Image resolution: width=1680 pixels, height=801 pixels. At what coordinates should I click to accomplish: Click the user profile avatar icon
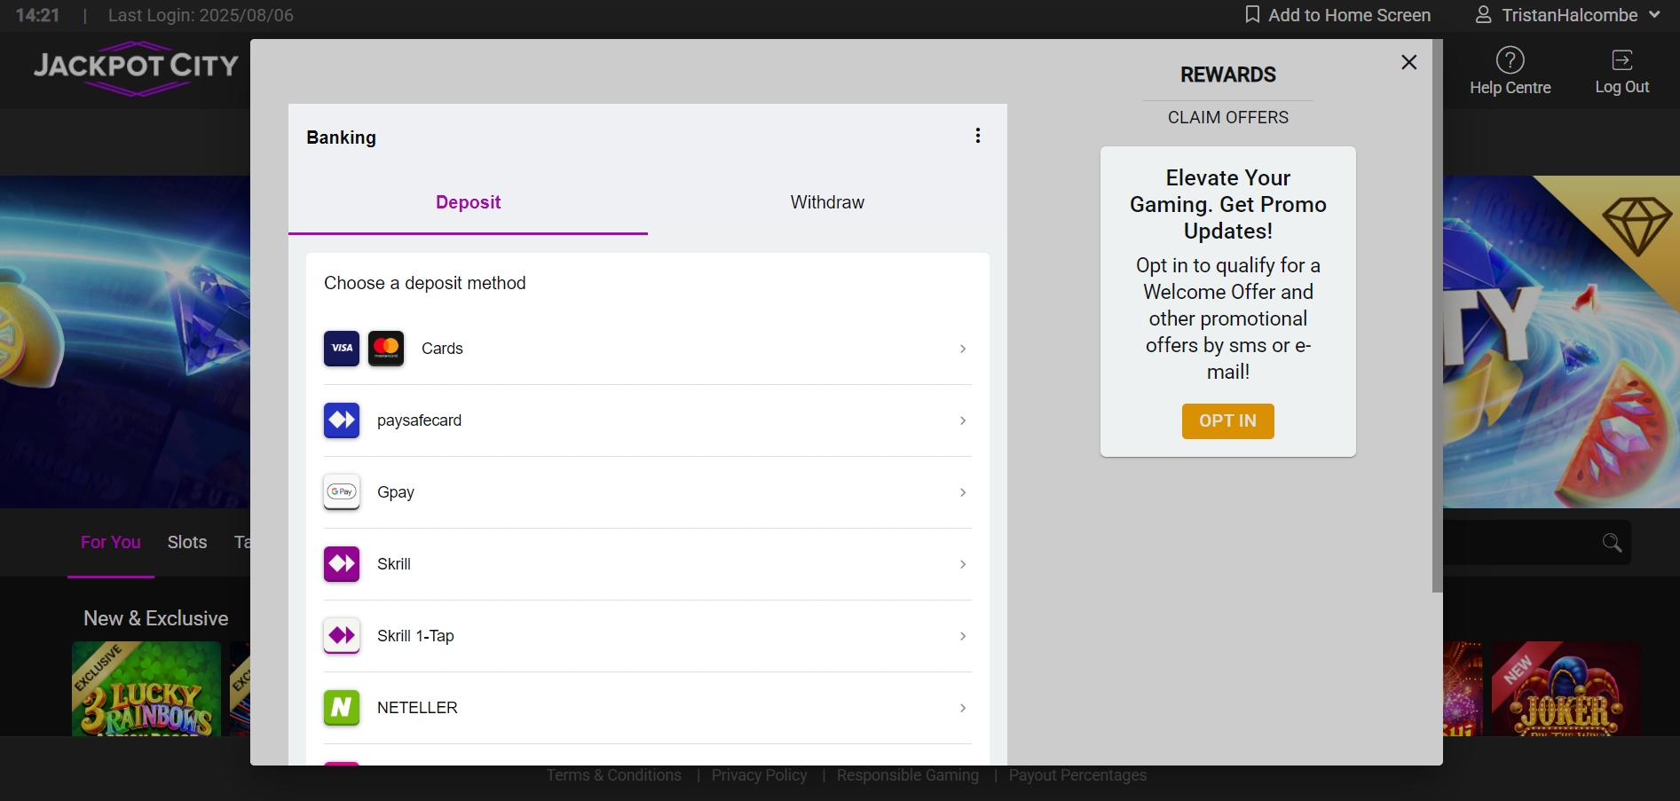(1483, 15)
